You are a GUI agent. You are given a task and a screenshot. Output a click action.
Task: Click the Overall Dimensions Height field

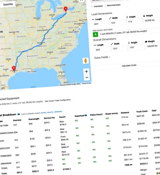coord(136,47)
